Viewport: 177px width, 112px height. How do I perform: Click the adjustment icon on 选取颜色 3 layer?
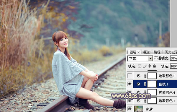click(138, 76)
